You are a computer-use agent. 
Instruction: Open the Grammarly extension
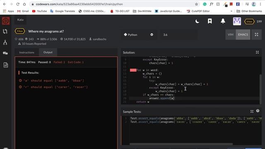point(205,4)
